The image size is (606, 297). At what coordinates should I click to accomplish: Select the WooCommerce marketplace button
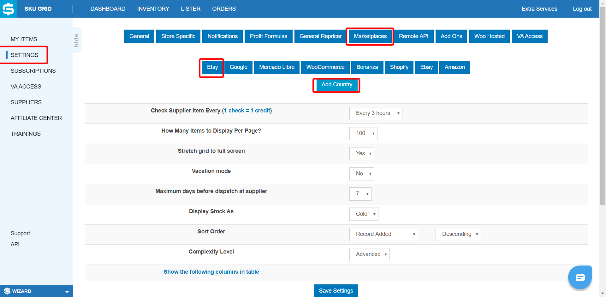coord(325,67)
